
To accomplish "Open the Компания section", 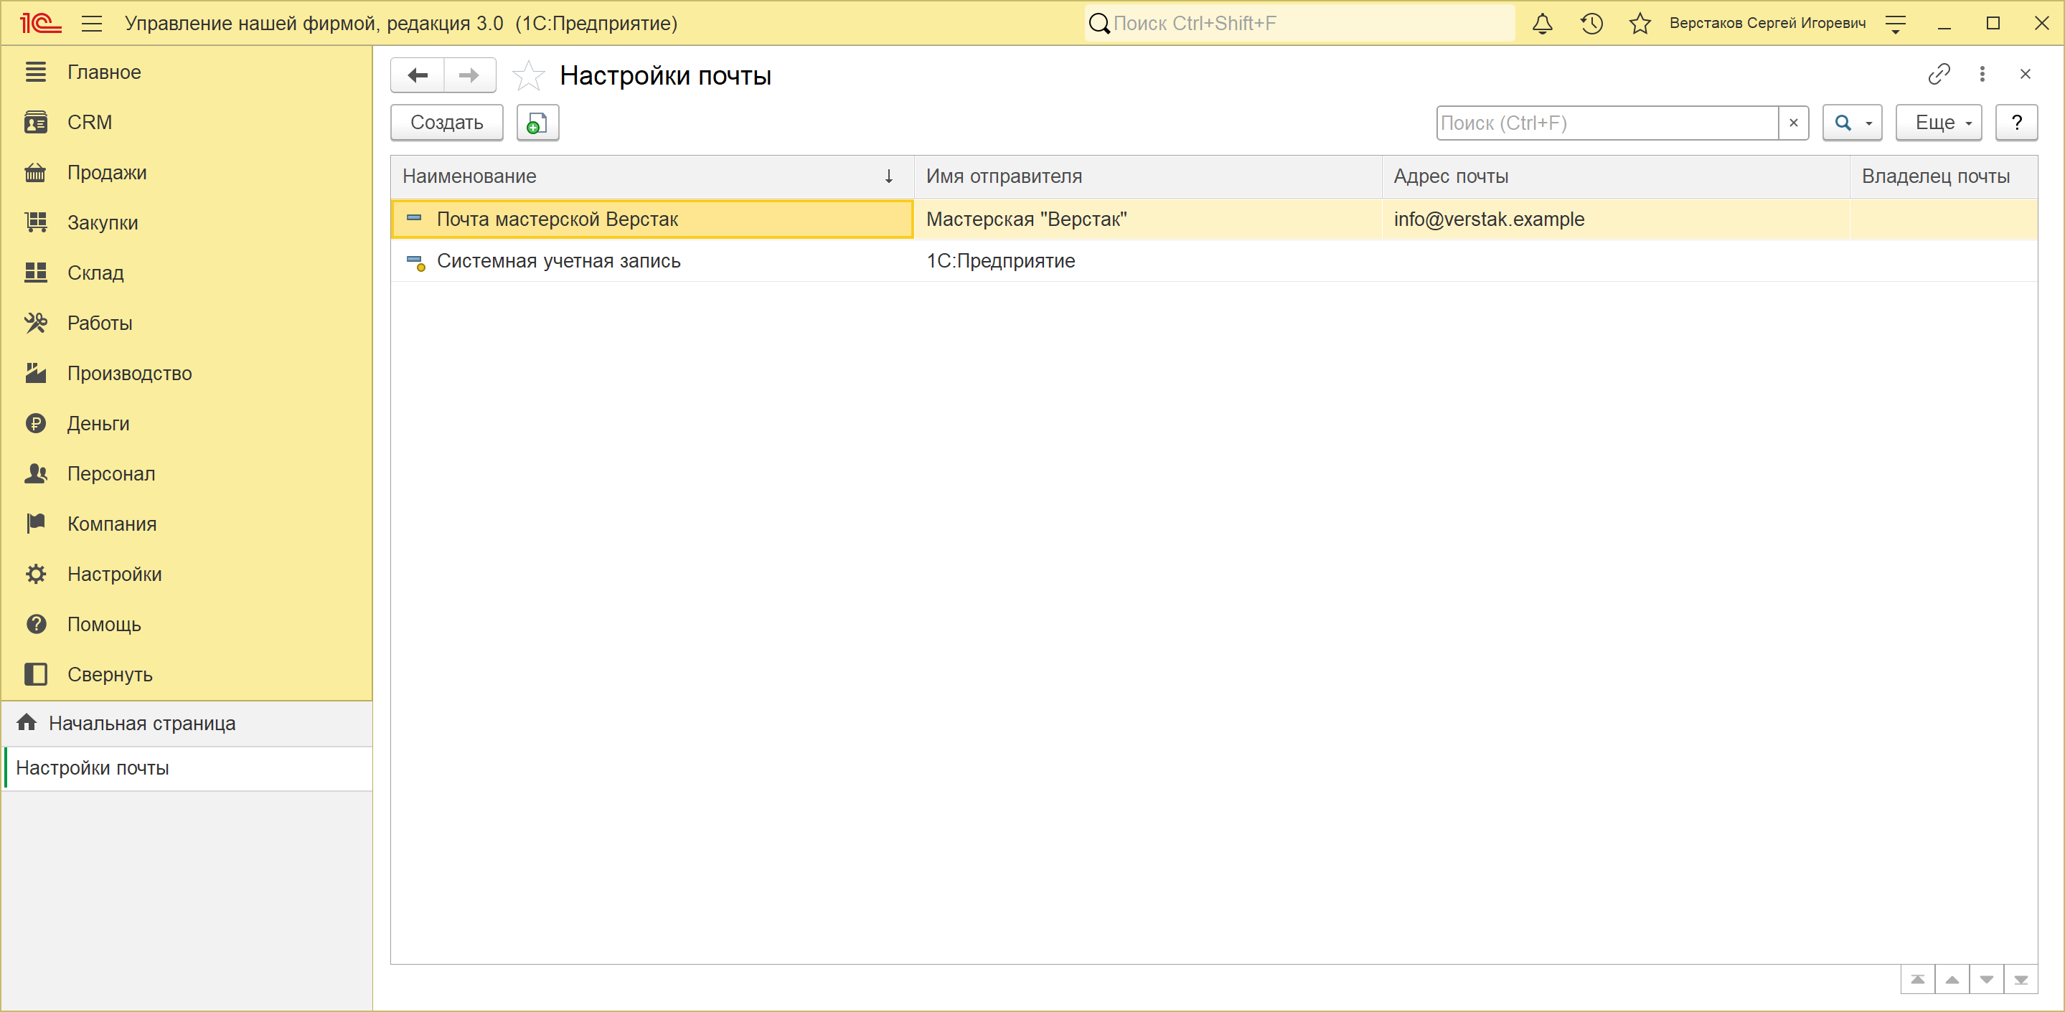I will (x=187, y=524).
